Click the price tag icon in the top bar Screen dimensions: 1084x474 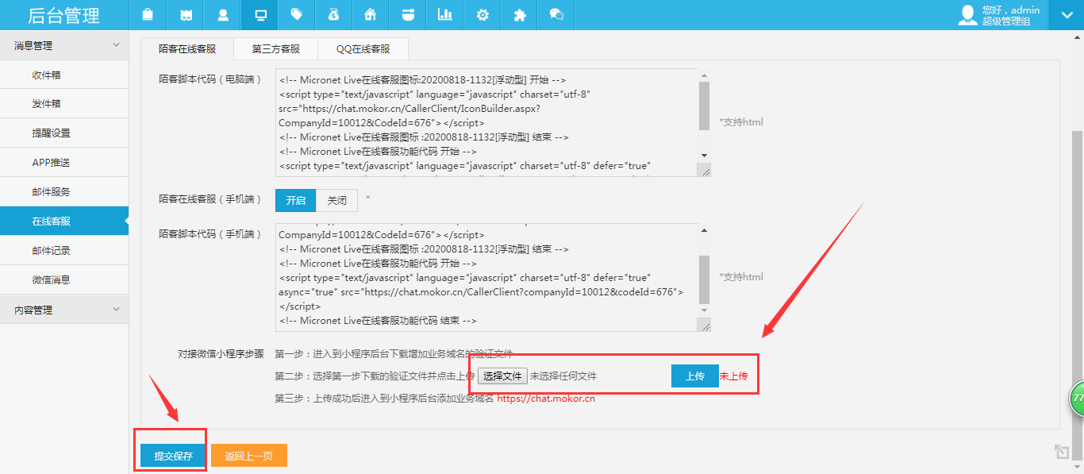pos(297,14)
